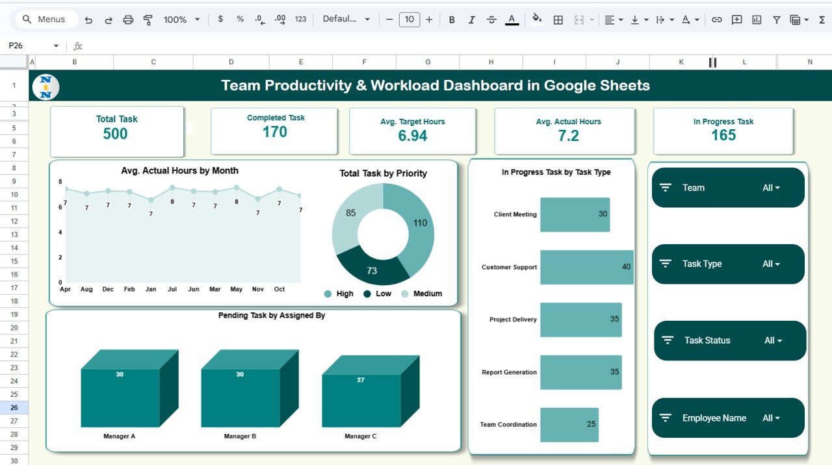Insert a comment using the toolbar icon
Viewport: 832px width, 465px height.
[x=736, y=19]
